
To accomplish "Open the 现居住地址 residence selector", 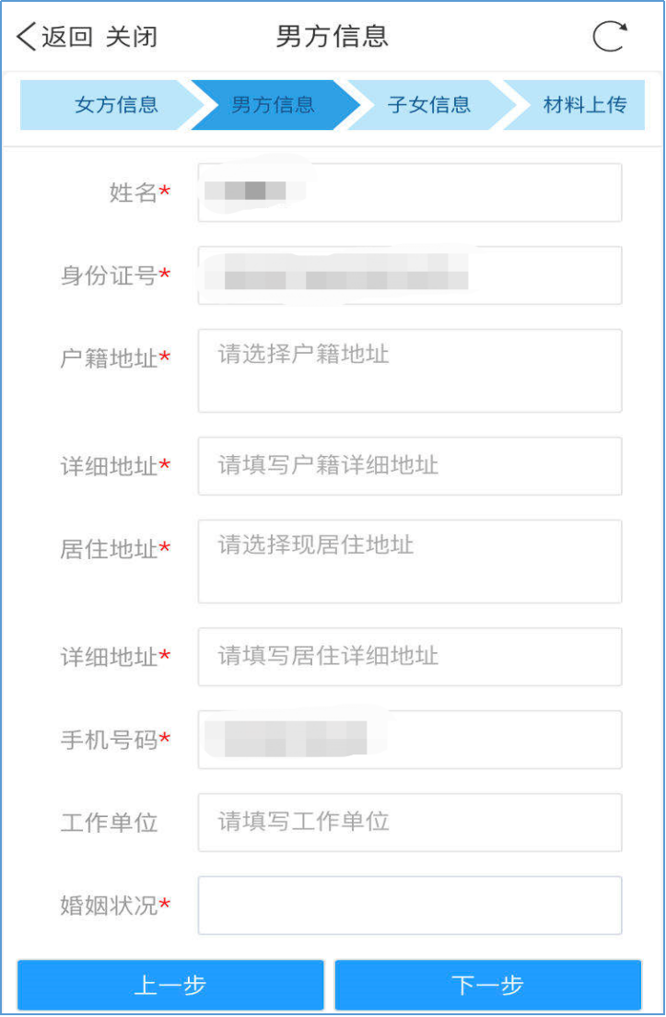I will [x=410, y=561].
